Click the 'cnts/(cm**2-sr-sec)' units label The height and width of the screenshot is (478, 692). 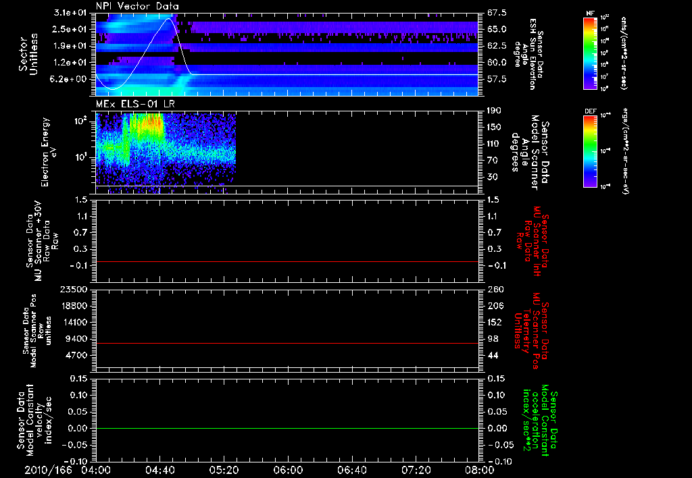point(623,53)
